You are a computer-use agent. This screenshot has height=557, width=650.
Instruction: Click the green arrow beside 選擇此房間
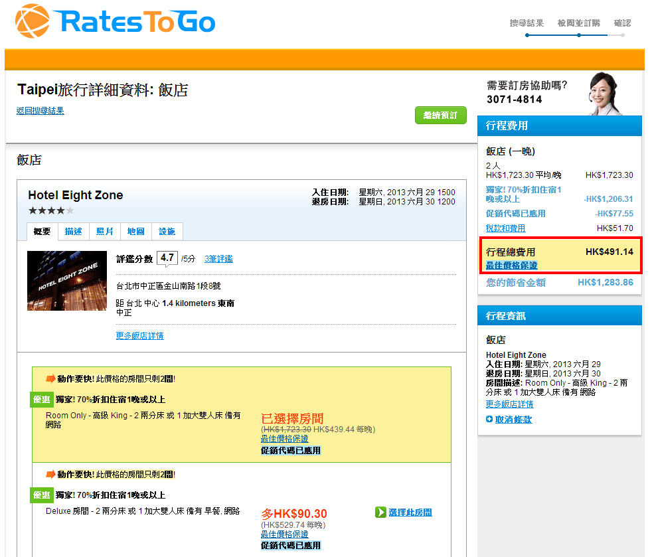[x=380, y=513]
